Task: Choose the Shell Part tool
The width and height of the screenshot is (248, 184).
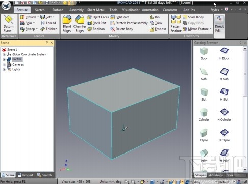Action: pyautogui.click(x=97, y=23)
